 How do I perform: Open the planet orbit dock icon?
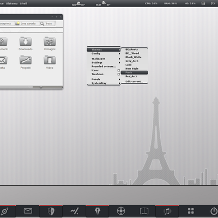point(4,211)
